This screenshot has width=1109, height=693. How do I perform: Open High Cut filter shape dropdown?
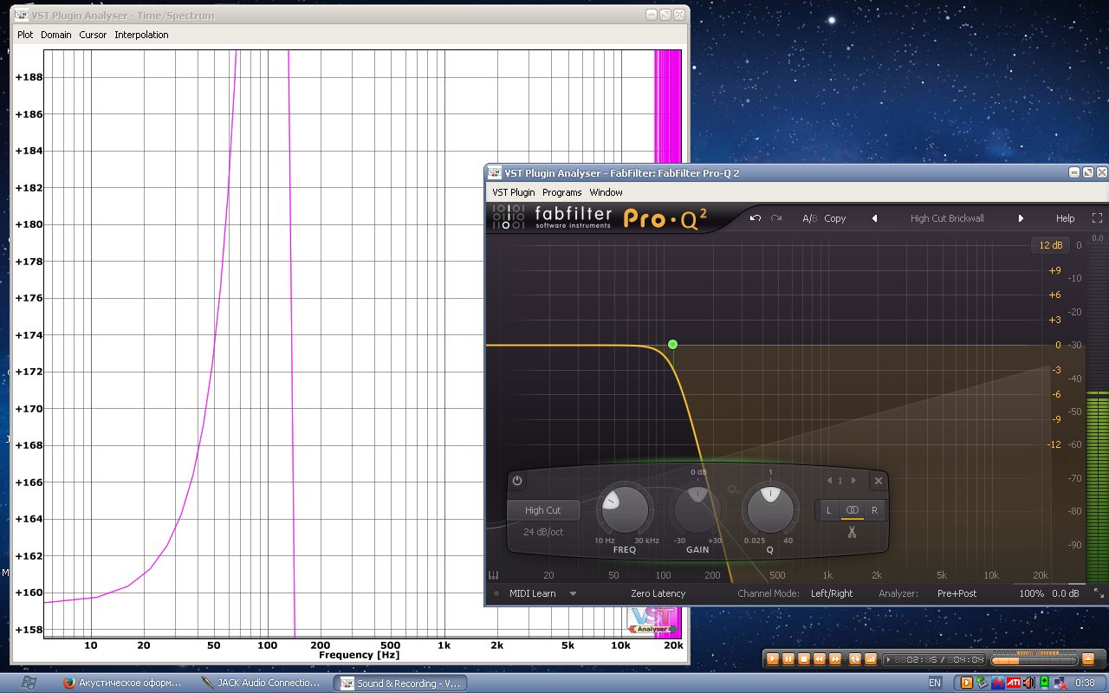point(543,510)
